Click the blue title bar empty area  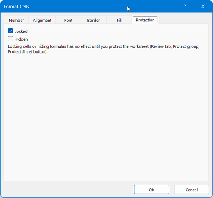click(84, 6)
